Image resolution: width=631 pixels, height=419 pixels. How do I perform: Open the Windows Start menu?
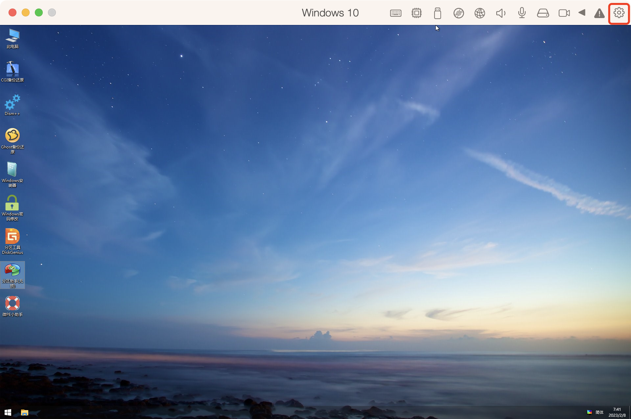pos(8,412)
